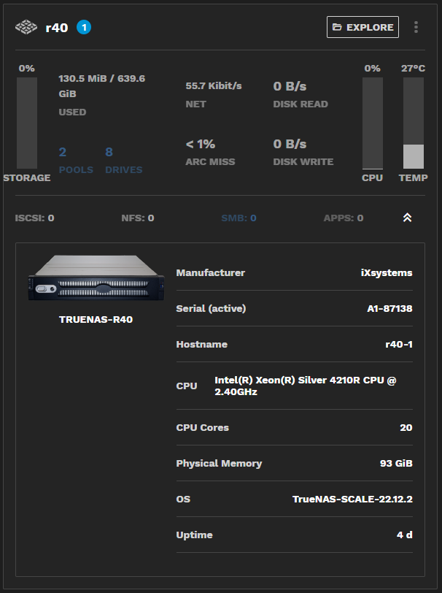Click the EXPLORE button
Image resolution: width=442 pixels, height=593 pixels.
(362, 27)
